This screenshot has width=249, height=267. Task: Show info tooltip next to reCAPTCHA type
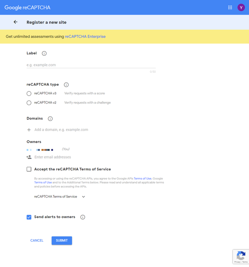point(66,84)
